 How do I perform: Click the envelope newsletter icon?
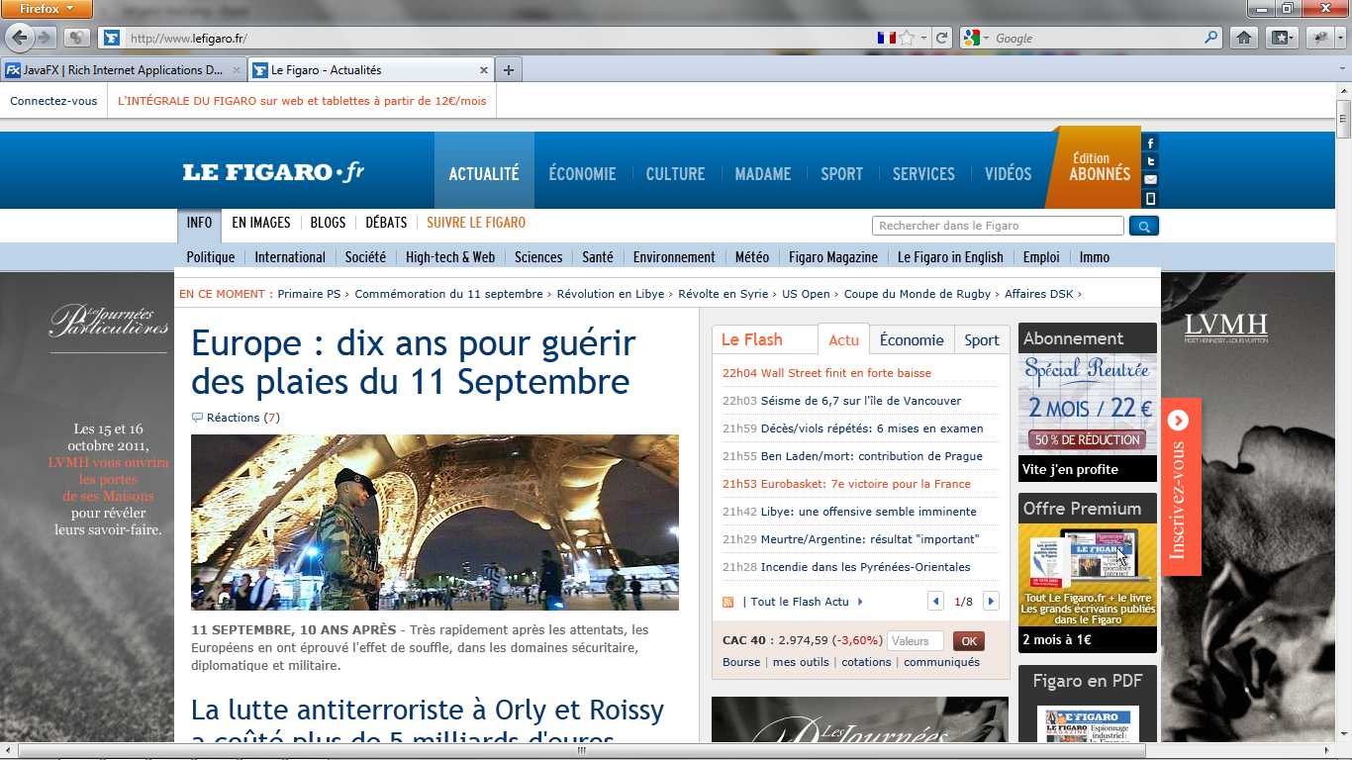pyautogui.click(x=1150, y=179)
